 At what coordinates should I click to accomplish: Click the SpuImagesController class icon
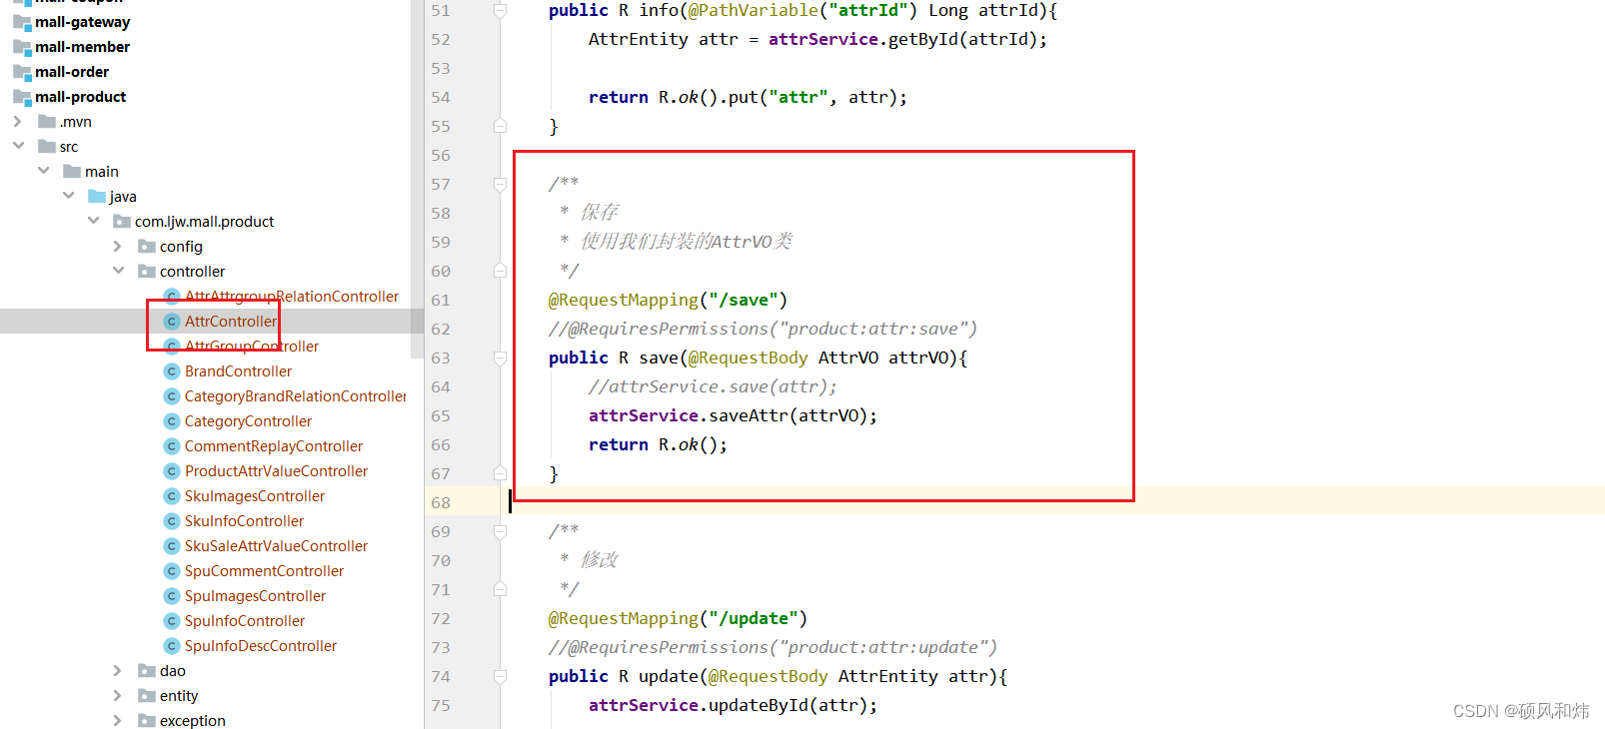click(172, 596)
